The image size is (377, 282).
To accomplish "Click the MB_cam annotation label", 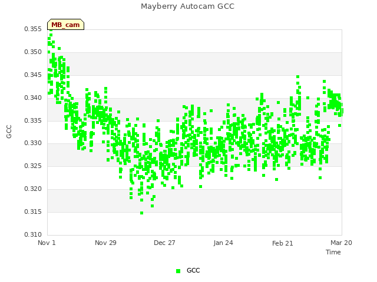I will point(65,25).
